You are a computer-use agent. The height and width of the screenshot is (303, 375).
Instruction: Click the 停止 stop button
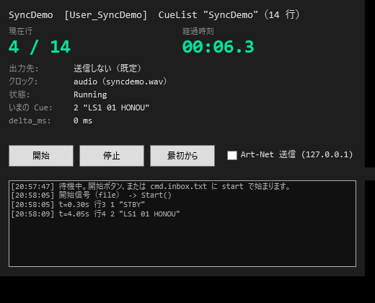pyautogui.click(x=112, y=156)
